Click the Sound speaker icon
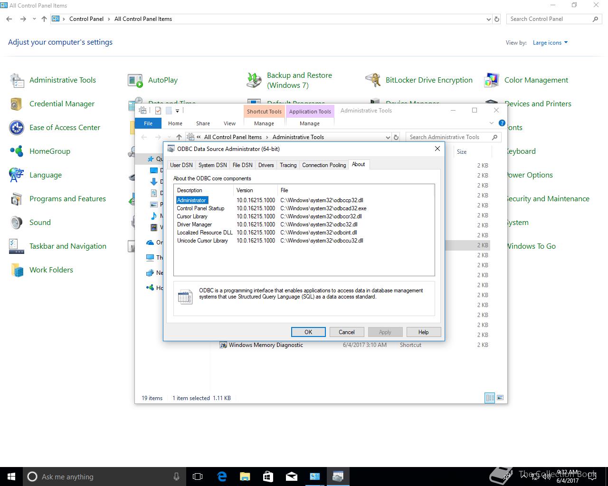This screenshot has height=486, width=608. pyautogui.click(x=17, y=223)
